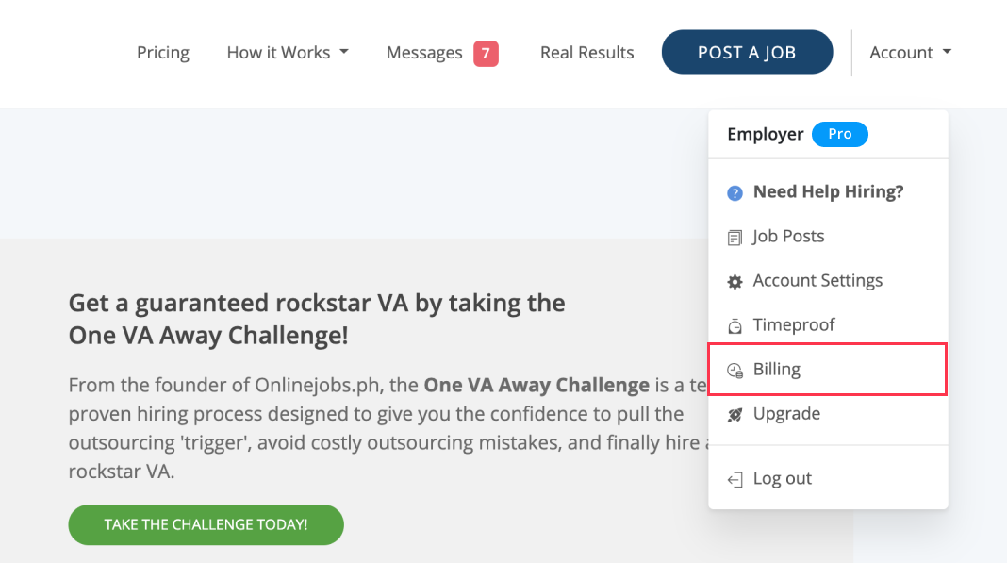
Task: Select the Need Help Hiring? menu text
Action: click(x=828, y=192)
